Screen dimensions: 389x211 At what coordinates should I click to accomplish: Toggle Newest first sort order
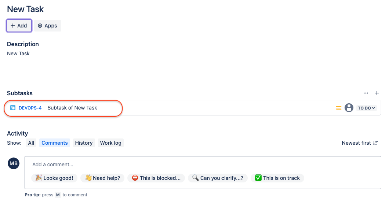(x=360, y=143)
